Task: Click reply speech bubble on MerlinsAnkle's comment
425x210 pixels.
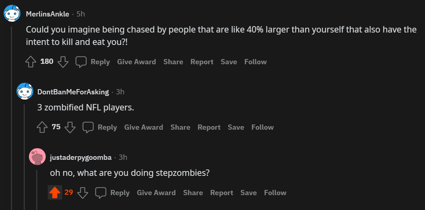Action: [81, 62]
